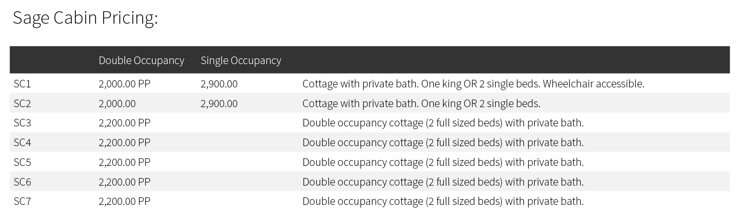The height and width of the screenshot is (217, 737).
Task: Click SC7 price 2,200.00 PP
Action: point(124,201)
